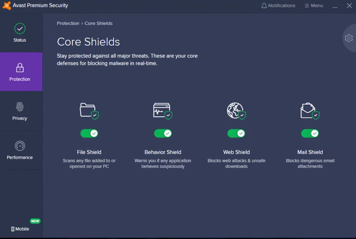Go back to Protection breadcrumb
This screenshot has width=356, height=239.
pos(68,24)
